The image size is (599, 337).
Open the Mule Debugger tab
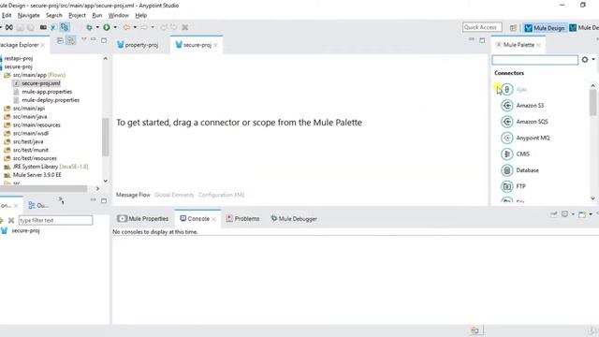(294, 218)
